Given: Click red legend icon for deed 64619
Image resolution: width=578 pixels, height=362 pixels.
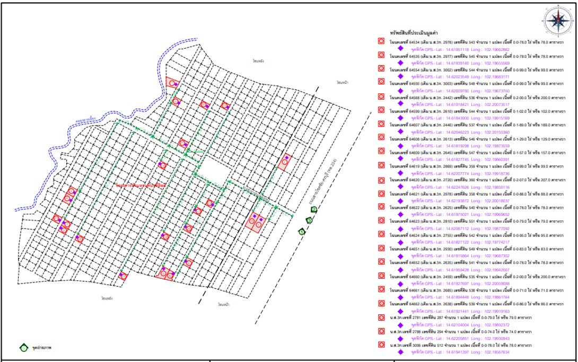Looking at the screenshot, I should [381, 165].
